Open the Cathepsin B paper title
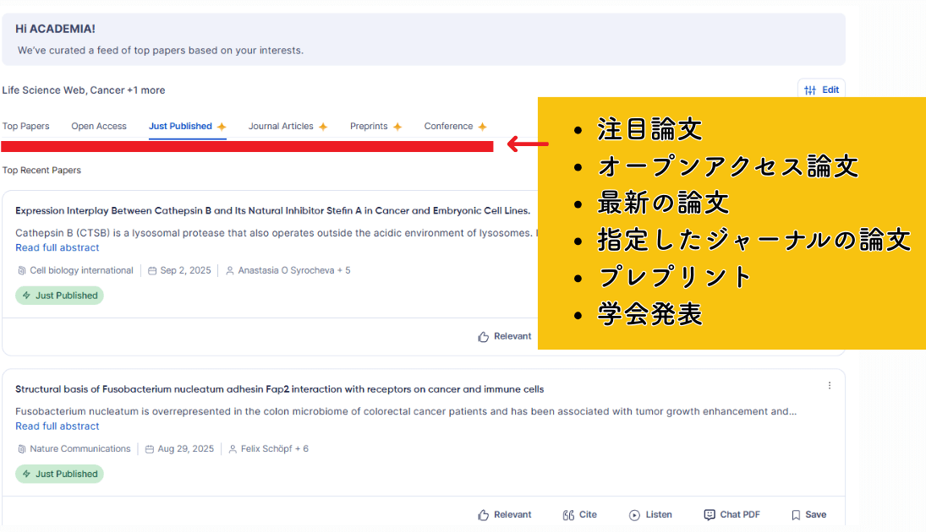The height and width of the screenshot is (532, 926). pos(273,210)
